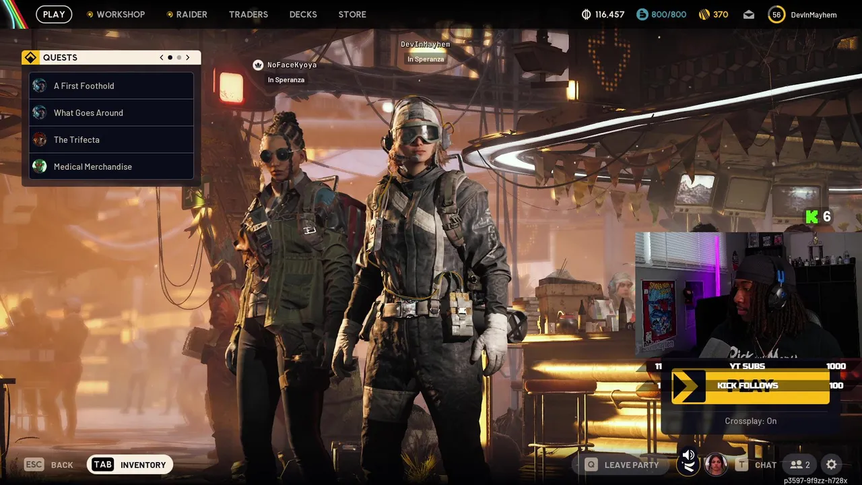Click the Q key icon
862x485 pixels.
tap(591, 464)
